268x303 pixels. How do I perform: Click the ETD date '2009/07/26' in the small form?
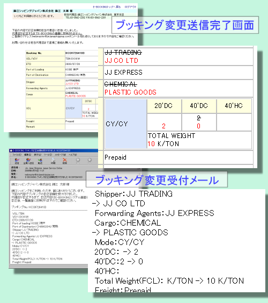(73, 64)
